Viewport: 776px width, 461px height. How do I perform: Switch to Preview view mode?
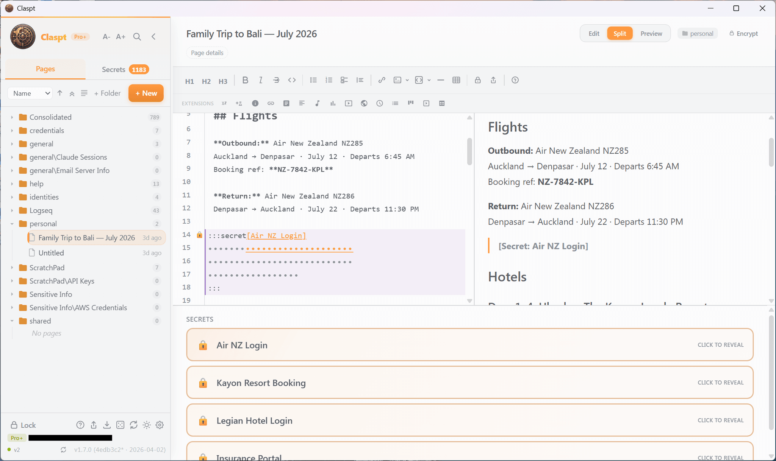pyautogui.click(x=651, y=33)
